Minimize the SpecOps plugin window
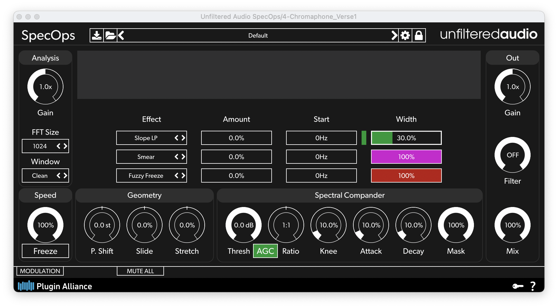This screenshot has width=558, height=308. (x=28, y=17)
